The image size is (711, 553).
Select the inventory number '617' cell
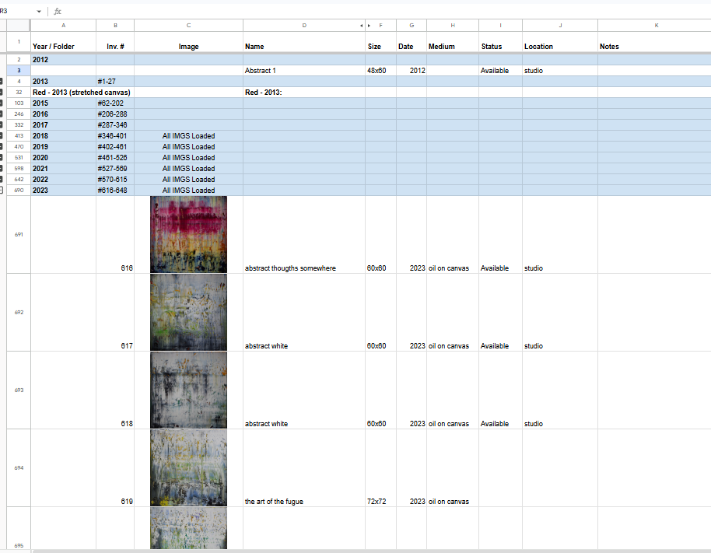(x=115, y=313)
